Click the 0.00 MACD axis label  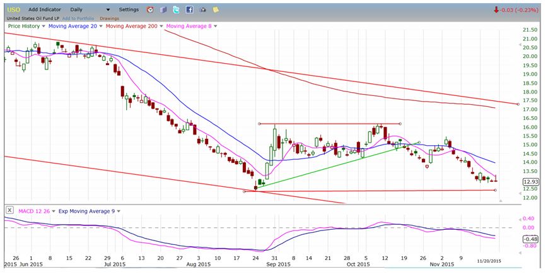[x=530, y=228]
